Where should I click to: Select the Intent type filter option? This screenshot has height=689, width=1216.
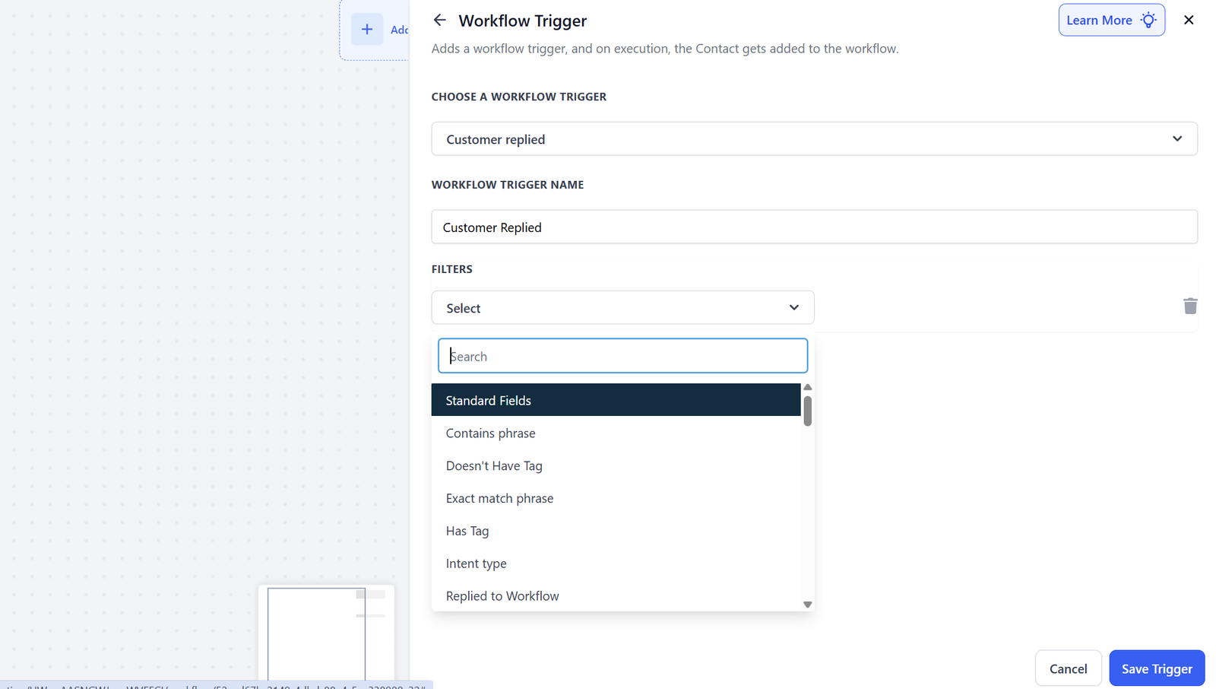616,564
